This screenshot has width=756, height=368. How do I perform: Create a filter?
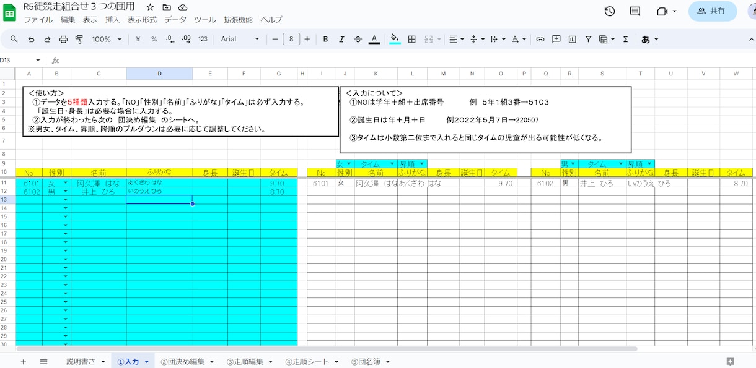[x=589, y=39]
